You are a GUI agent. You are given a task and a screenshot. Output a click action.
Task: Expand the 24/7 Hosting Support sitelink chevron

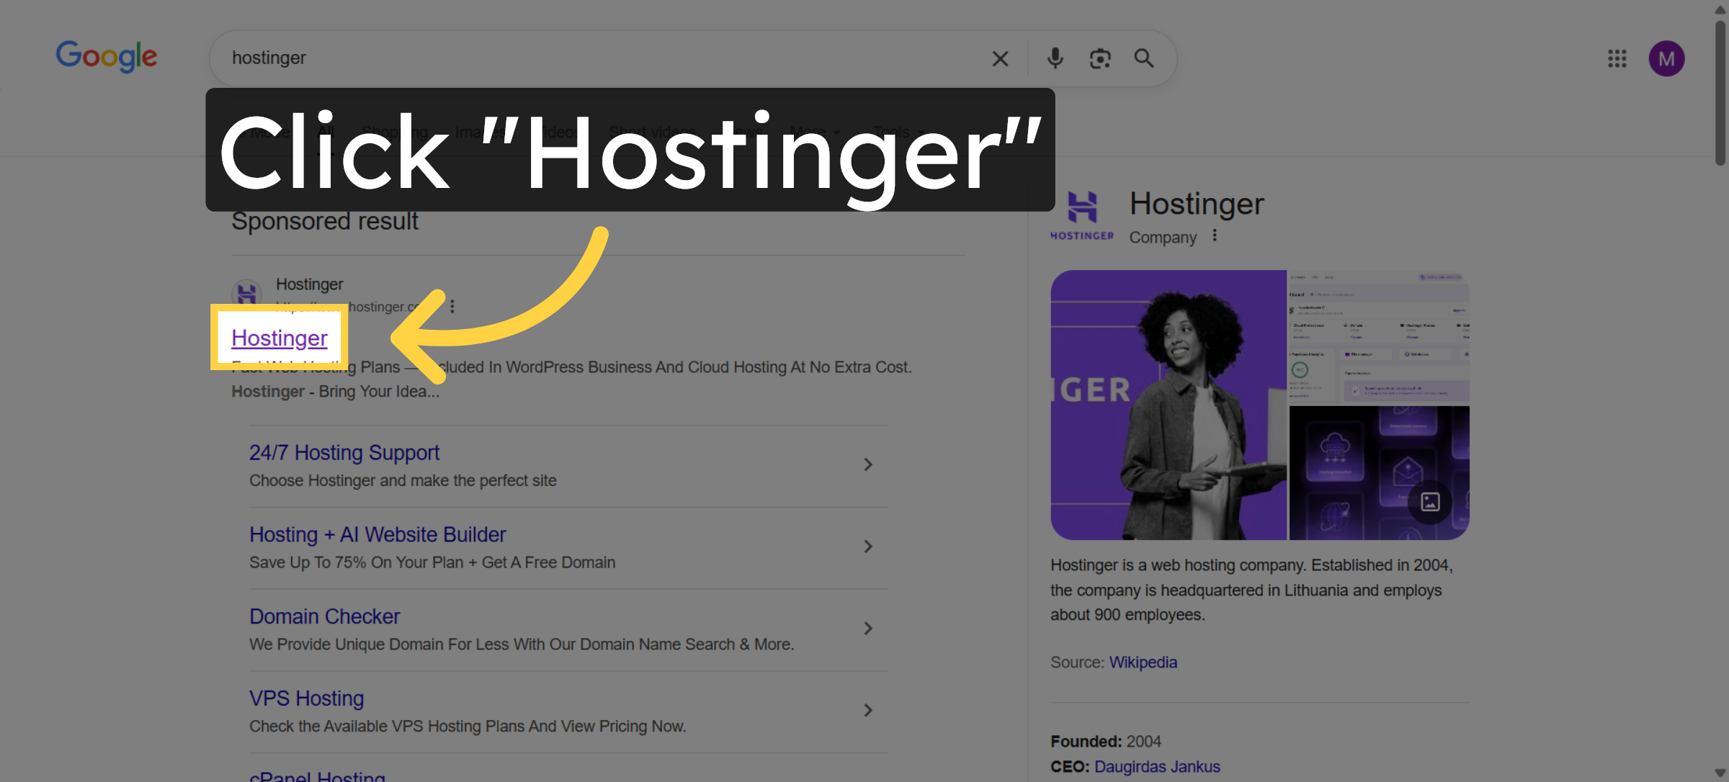[x=868, y=464]
